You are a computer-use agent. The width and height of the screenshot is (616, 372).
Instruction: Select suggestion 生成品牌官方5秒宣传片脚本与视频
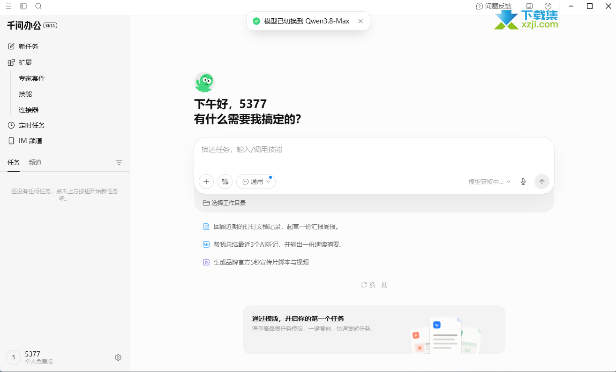tap(261, 262)
